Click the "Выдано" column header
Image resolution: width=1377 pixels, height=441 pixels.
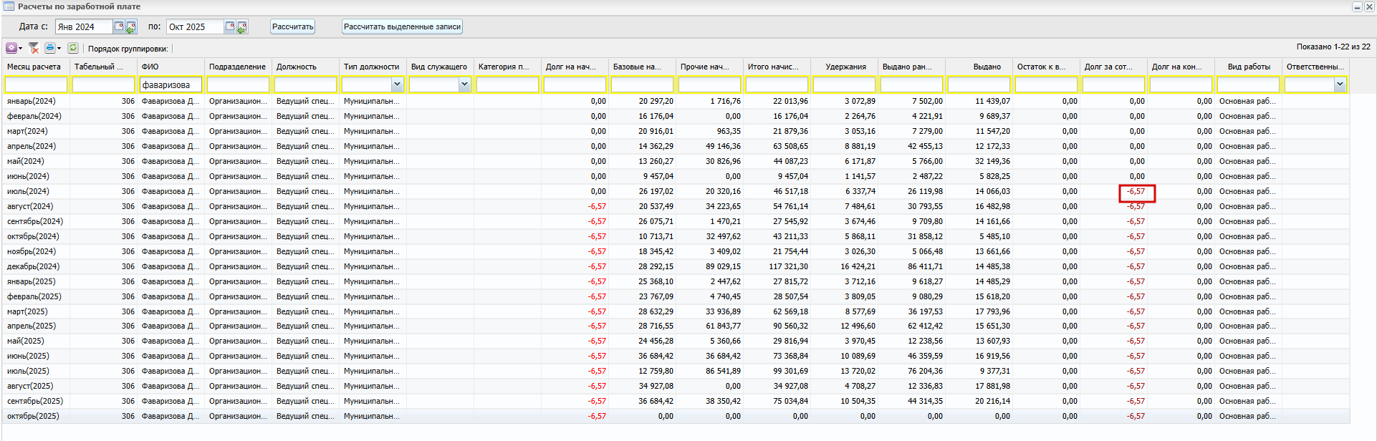987,67
